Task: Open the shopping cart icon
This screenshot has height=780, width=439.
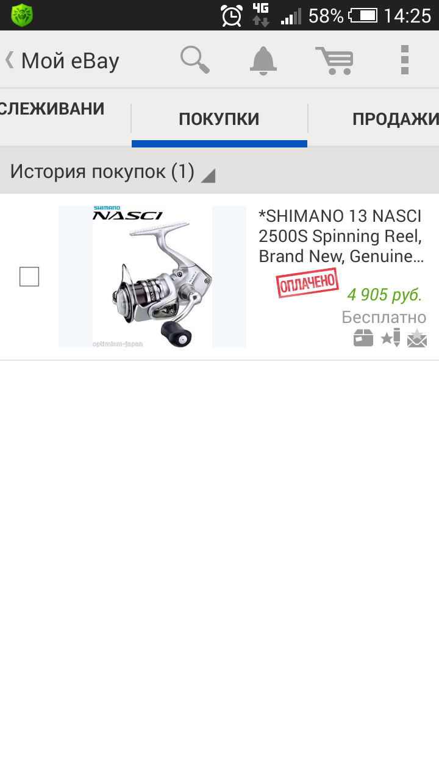Action: pos(334,60)
